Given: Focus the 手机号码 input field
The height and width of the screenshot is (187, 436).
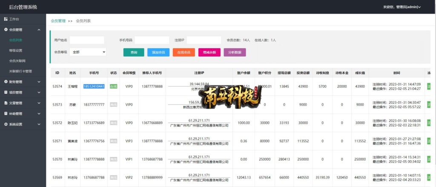Looking at the screenshot, I should point(152,40).
